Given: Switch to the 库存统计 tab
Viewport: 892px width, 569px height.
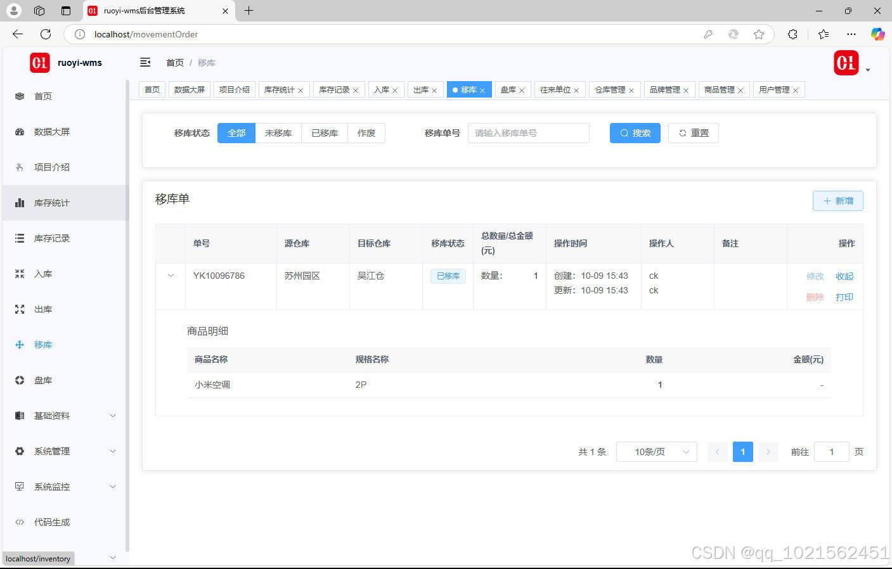Looking at the screenshot, I should [x=279, y=90].
